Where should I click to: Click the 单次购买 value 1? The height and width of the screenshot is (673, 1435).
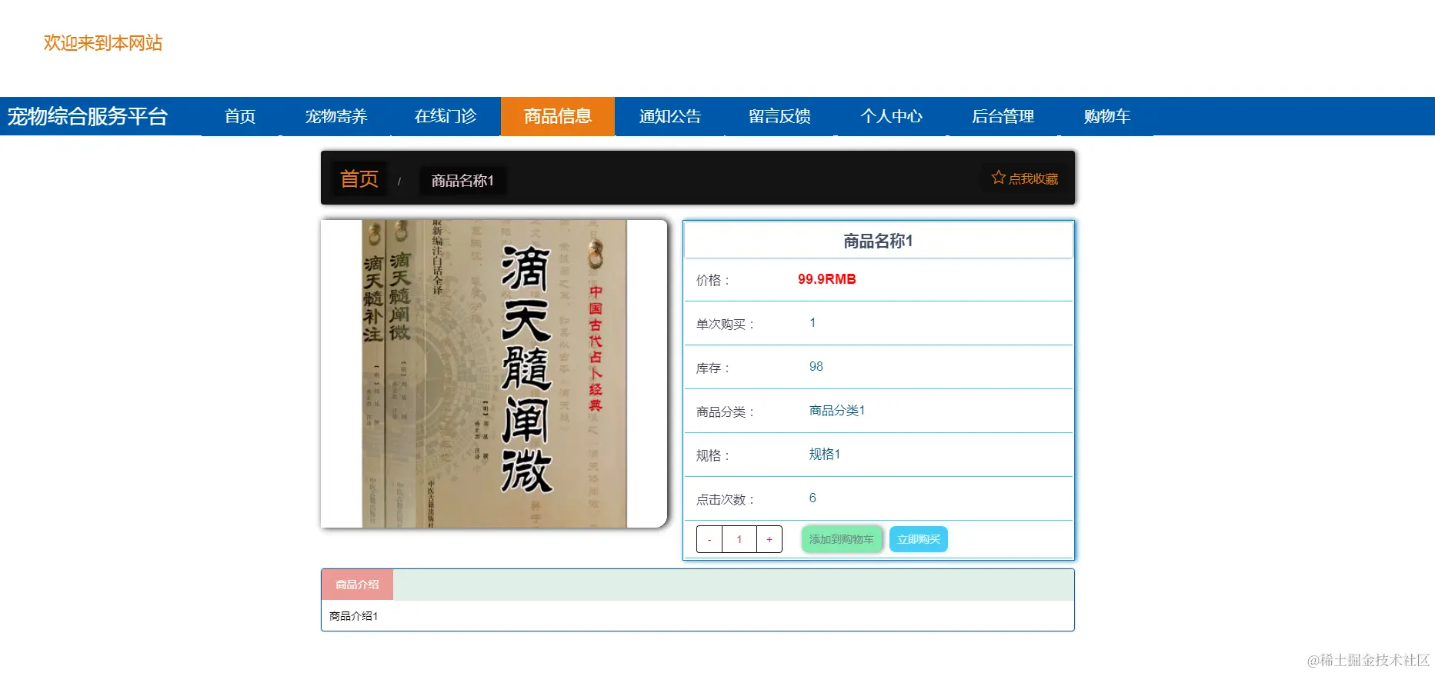coord(813,323)
